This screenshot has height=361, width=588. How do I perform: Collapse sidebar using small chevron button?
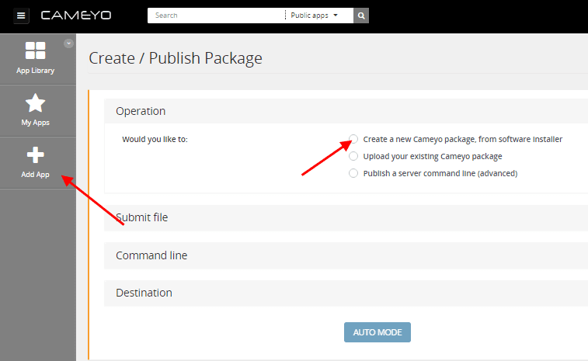[68, 43]
